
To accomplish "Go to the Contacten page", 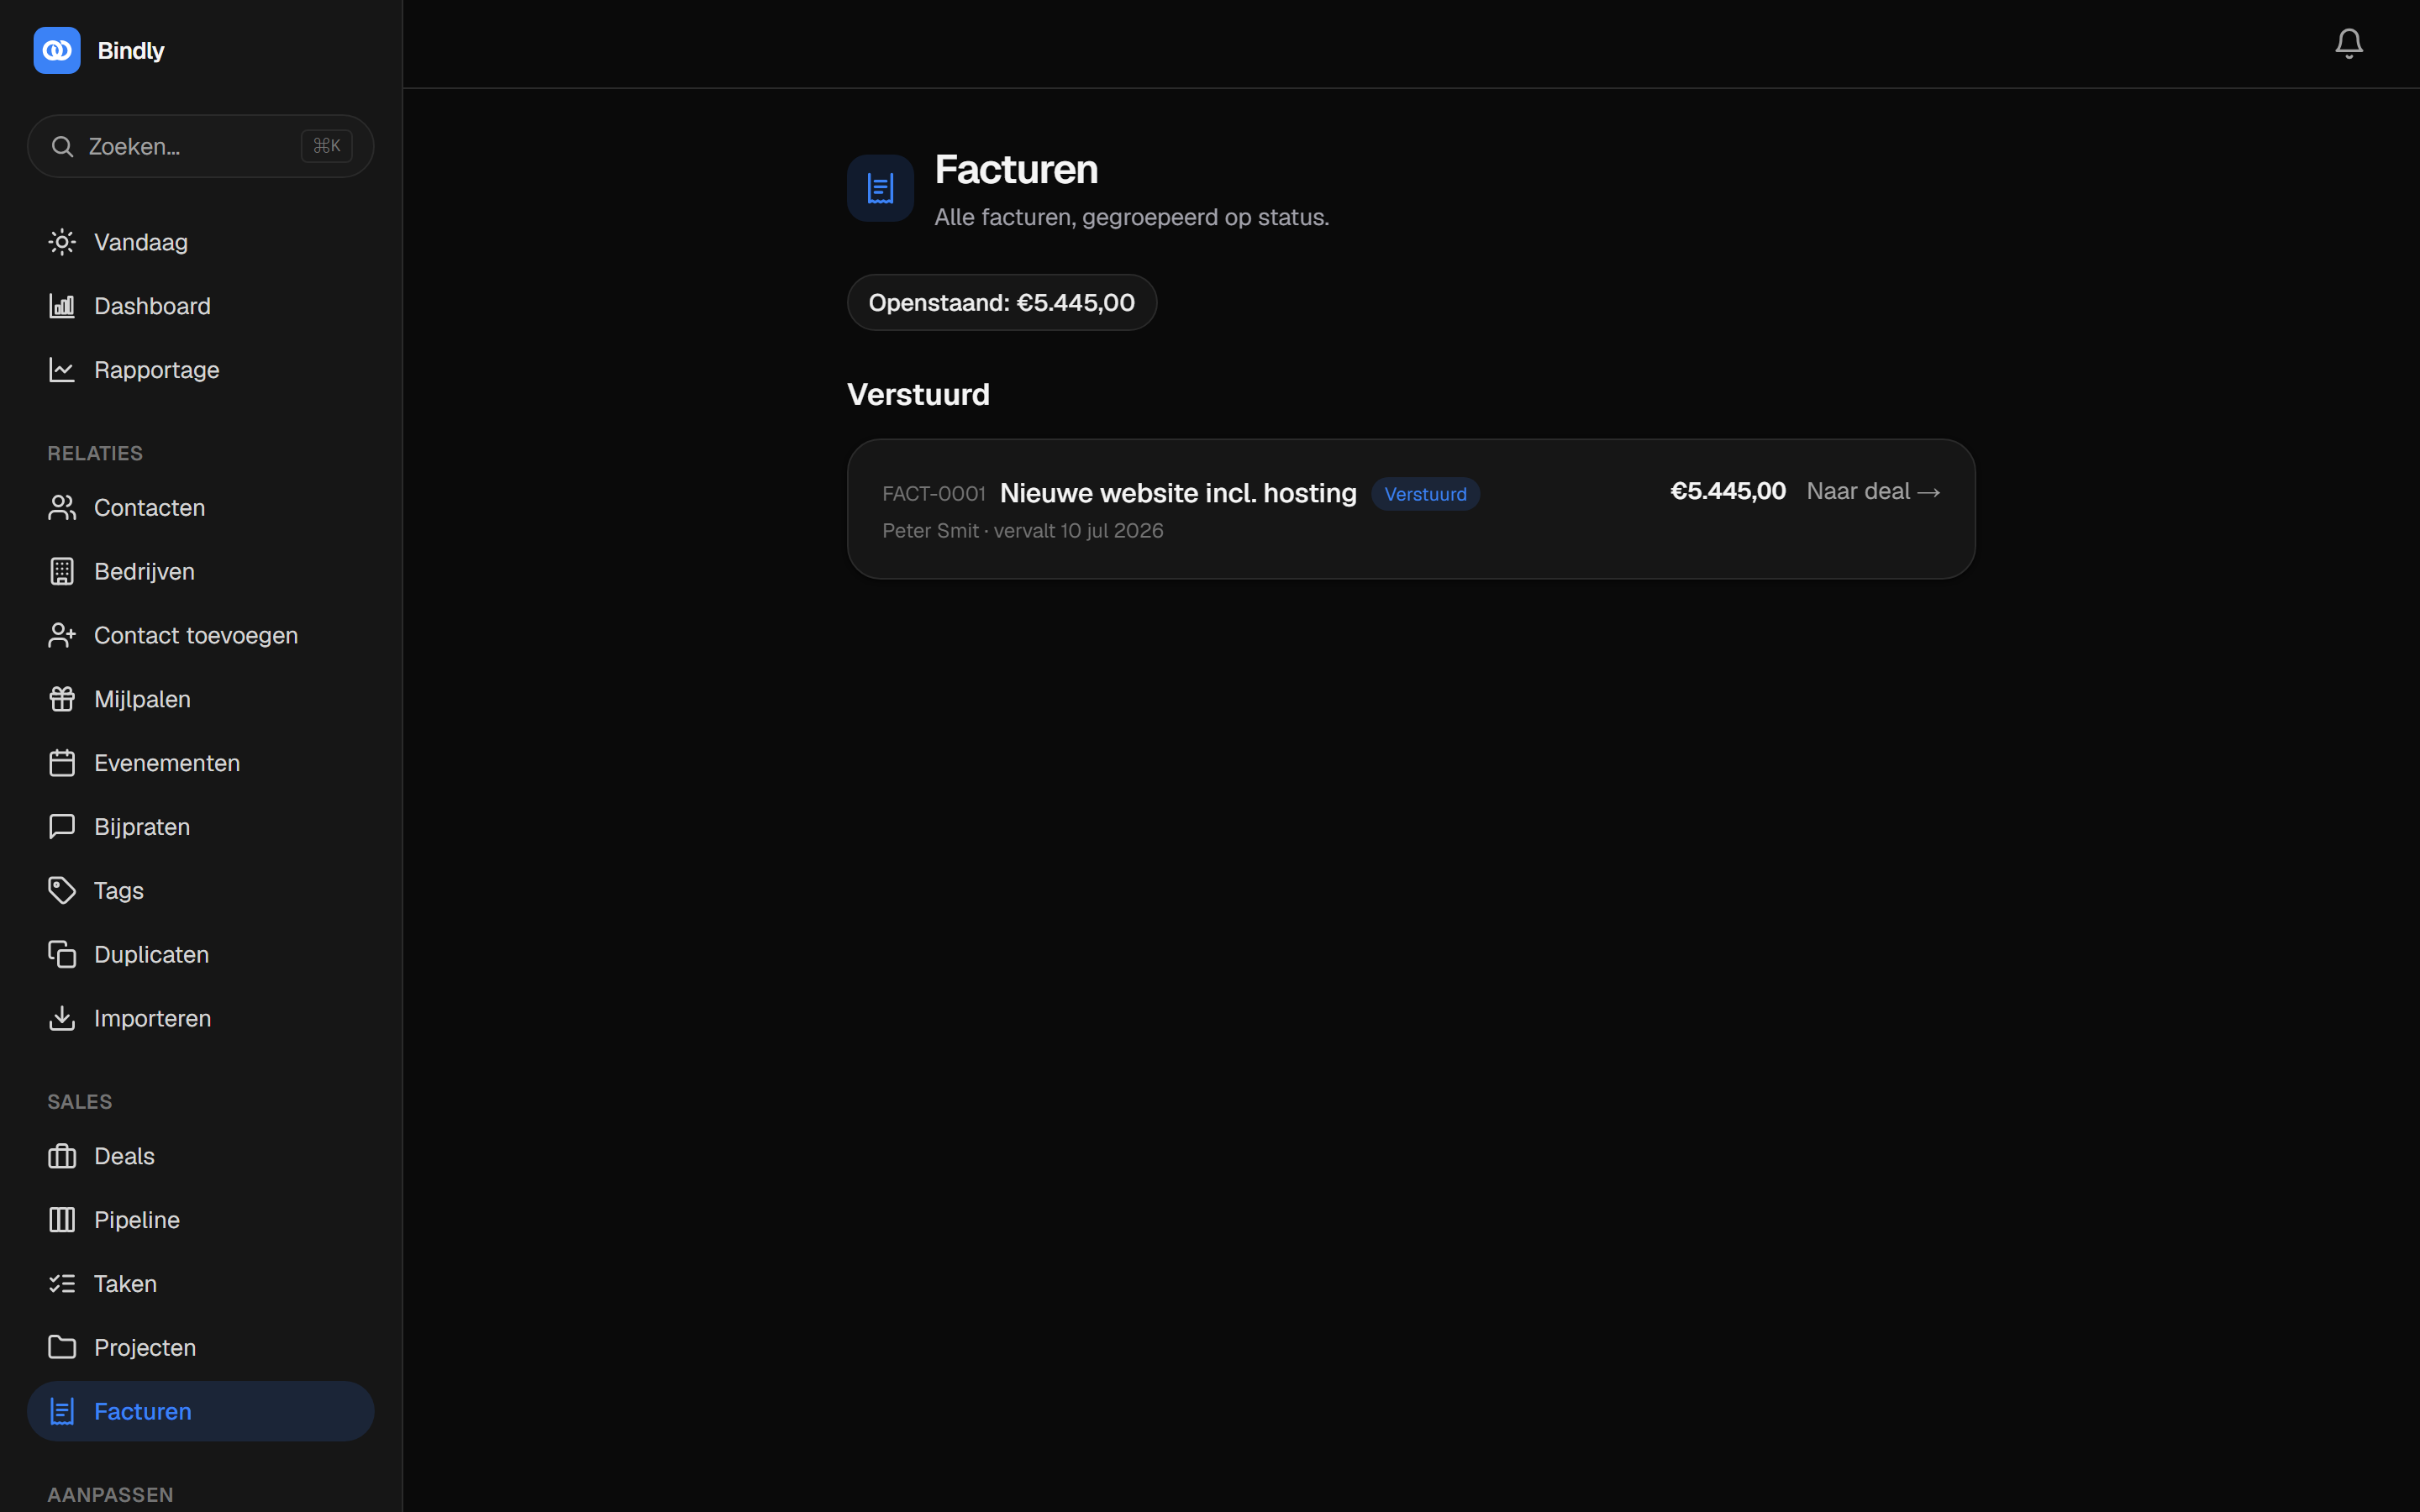I will 201,508.
